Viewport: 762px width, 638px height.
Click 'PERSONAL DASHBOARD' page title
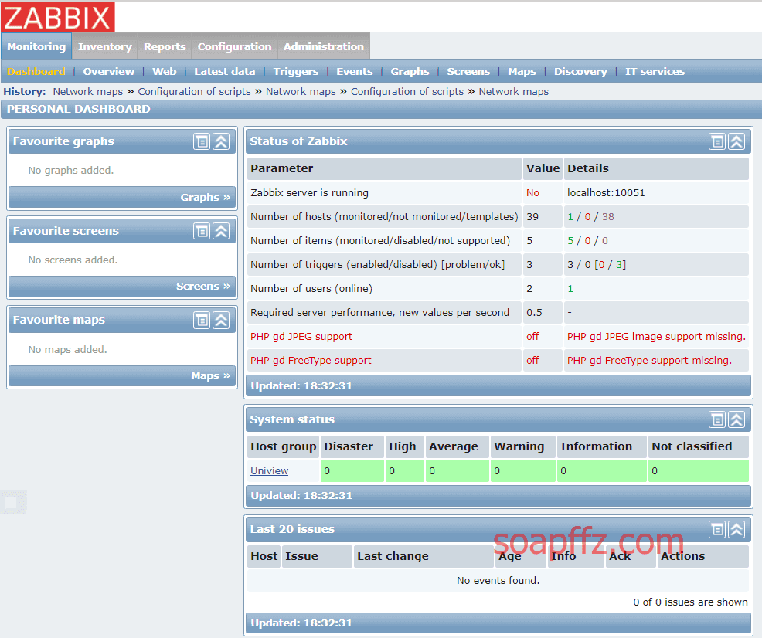(x=78, y=109)
